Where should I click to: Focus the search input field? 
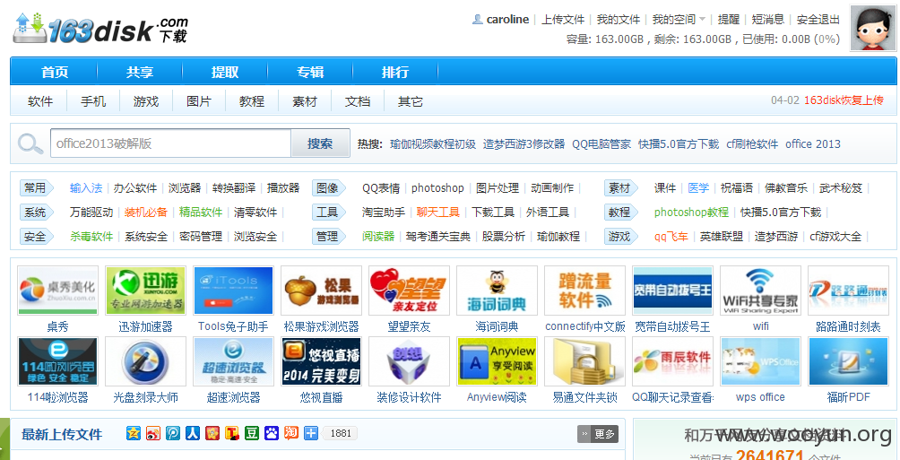point(171,143)
